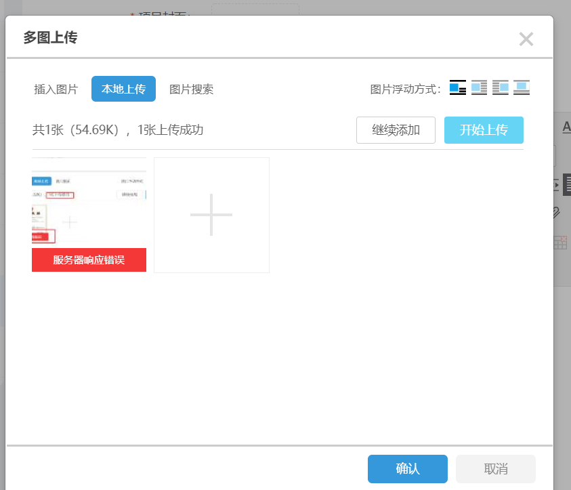The height and width of the screenshot is (490, 571).
Task: Confirm with the 确认 button
Action: pyautogui.click(x=407, y=469)
